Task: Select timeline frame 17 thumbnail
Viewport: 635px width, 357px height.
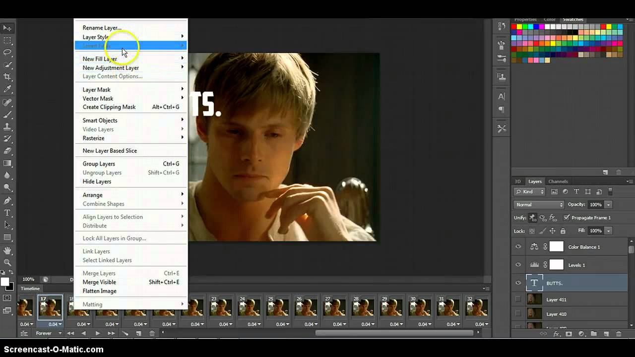Action: tap(51, 306)
